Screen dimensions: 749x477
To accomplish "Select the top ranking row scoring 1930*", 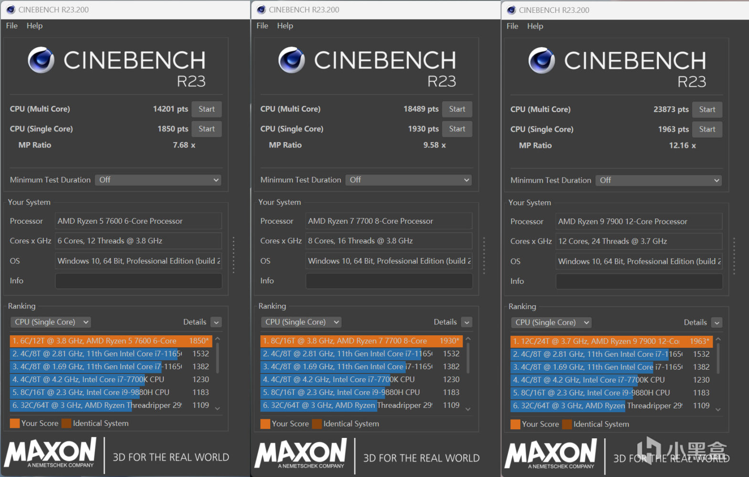I will pyautogui.click(x=361, y=341).
